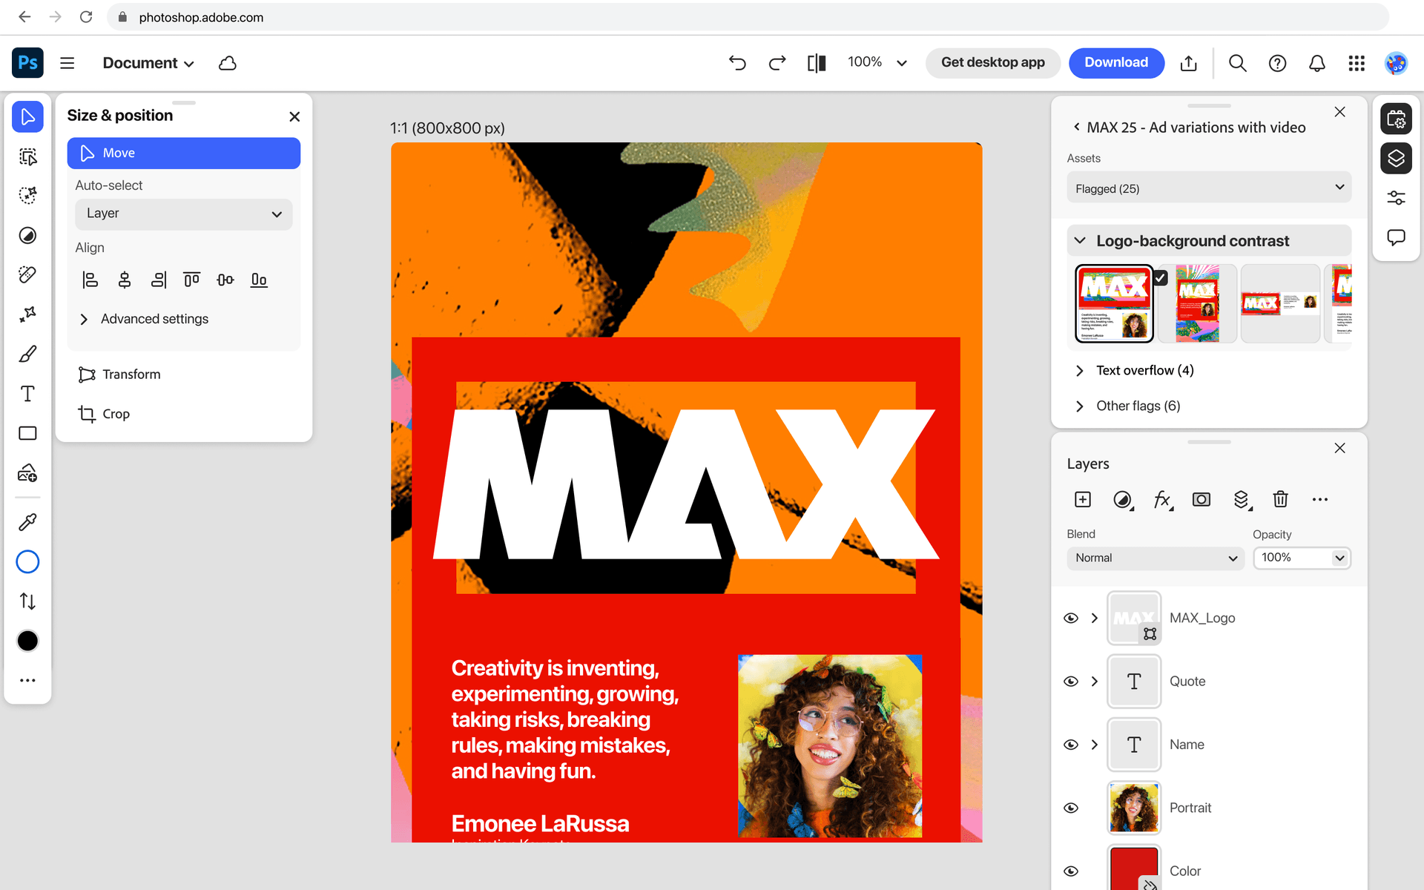Toggle the Layers panel button
The width and height of the screenshot is (1424, 890).
click(1396, 158)
